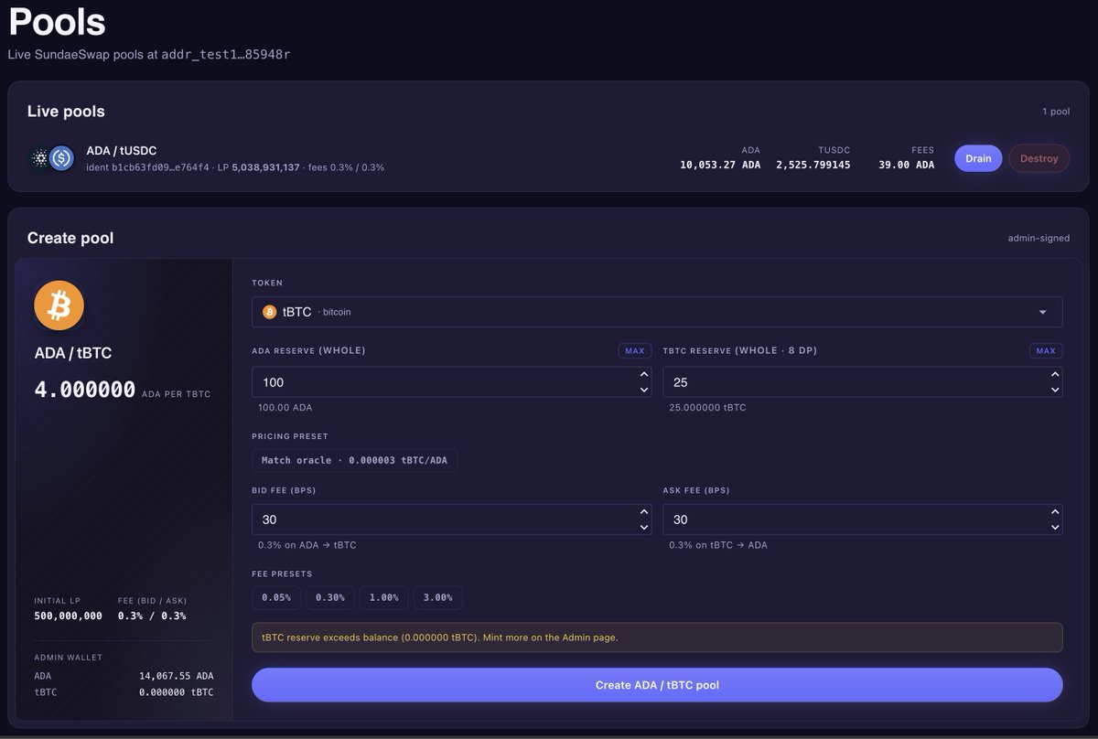1098x739 pixels.
Task: Click MAX for tBTC reserve
Action: [1046, 350]
